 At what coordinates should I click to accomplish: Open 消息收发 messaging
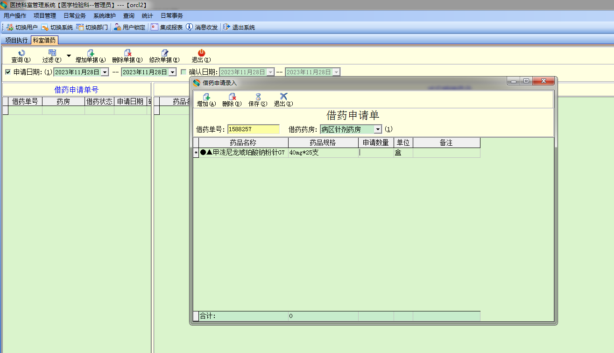[x=202, y=27]
